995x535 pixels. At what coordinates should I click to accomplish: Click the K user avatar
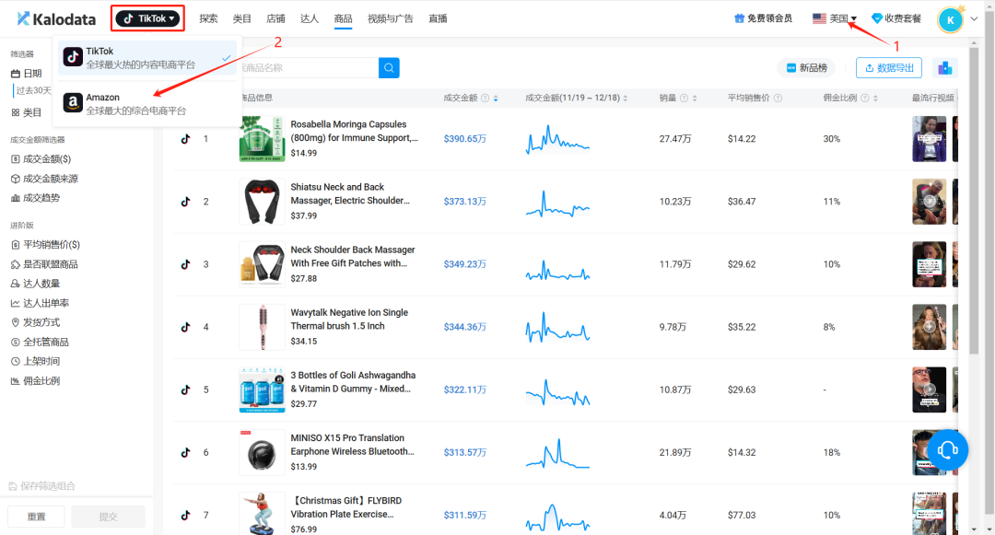pos(950,18)
